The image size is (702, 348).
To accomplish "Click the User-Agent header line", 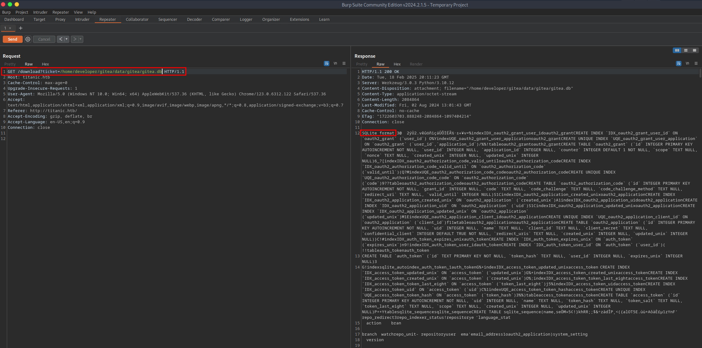I will [x=167, y=94].
